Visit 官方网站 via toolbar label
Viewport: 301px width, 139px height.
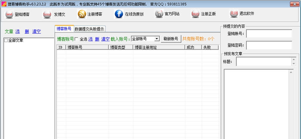tap(172, 14)
